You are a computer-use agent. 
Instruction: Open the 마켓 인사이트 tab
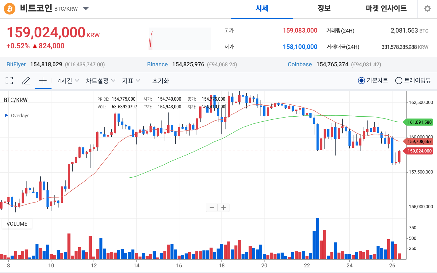coord(385,9)
